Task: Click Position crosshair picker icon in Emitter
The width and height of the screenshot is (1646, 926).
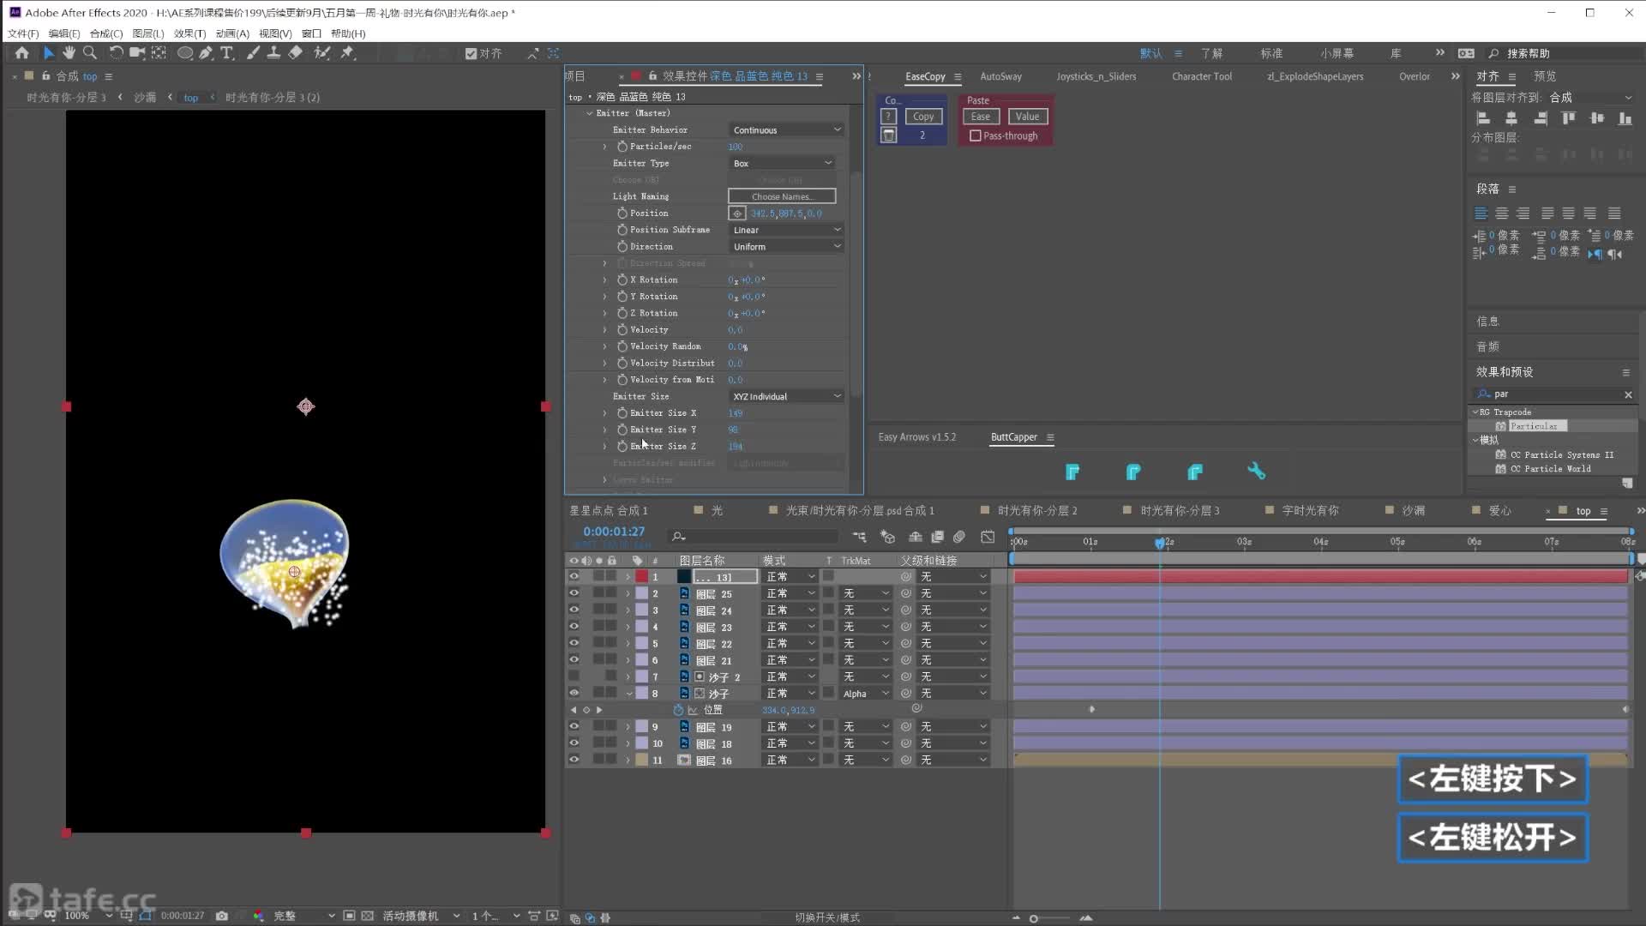Action: (x=737, y=213)
